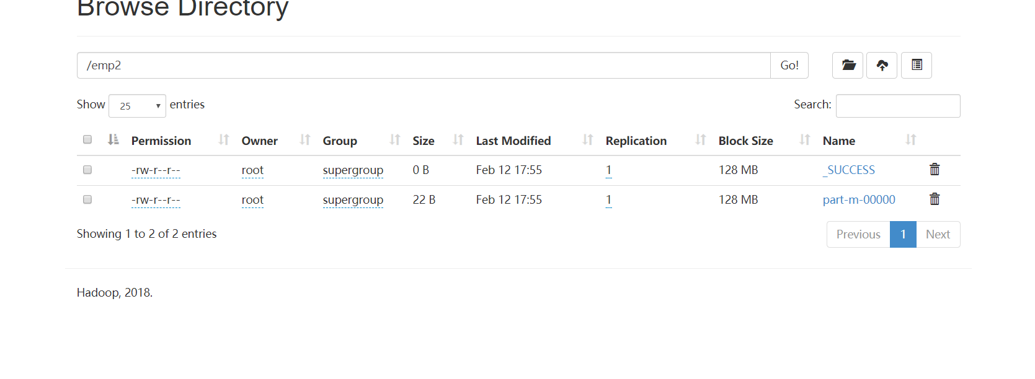Sort by Name column arrows
Screen dimensions: 1035x379
point(911,140)
